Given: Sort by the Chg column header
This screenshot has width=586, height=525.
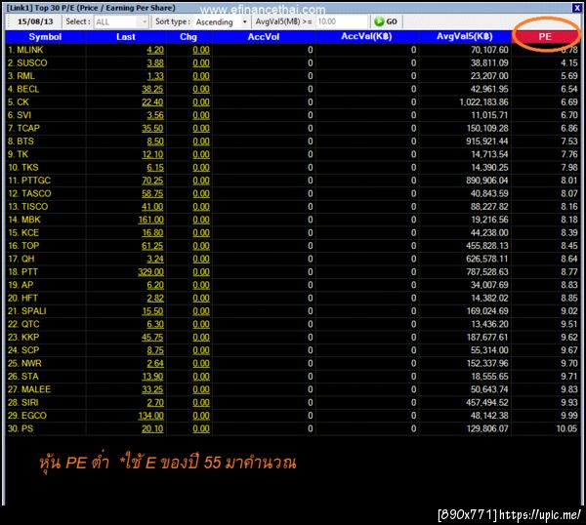Looking at the screenshot, I should click(188, 37).
